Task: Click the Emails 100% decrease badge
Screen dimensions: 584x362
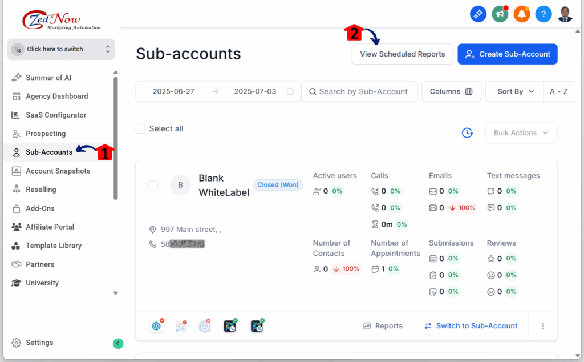Action: pos(463,208)
